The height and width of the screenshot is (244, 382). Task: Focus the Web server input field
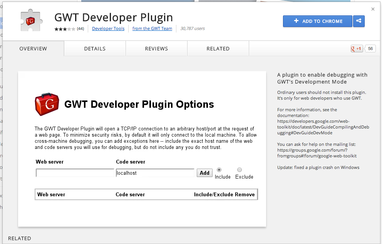pos(75,173)
